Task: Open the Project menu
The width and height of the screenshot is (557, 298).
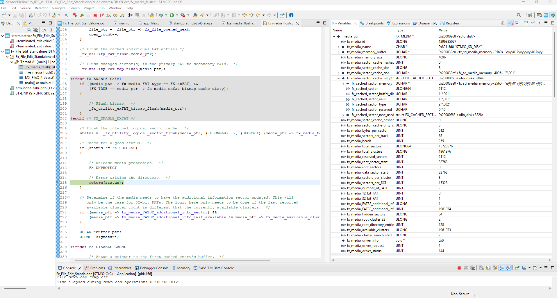Action: point(89,8)
